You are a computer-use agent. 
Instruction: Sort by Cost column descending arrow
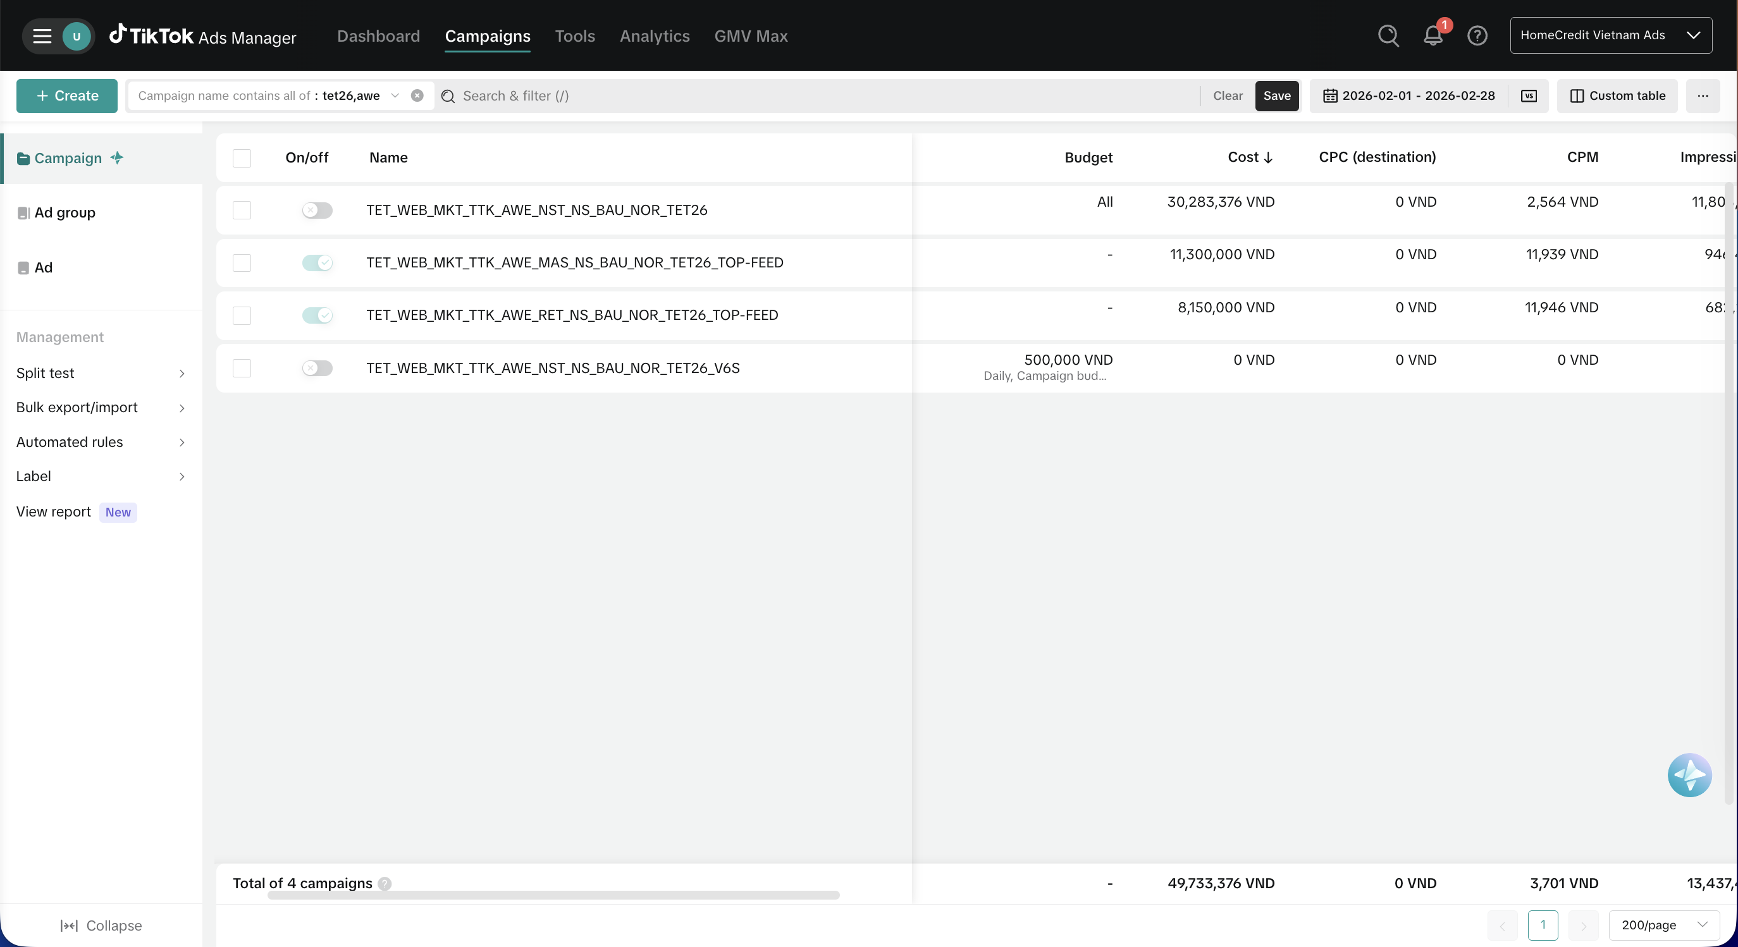[x=1267, y=158]
